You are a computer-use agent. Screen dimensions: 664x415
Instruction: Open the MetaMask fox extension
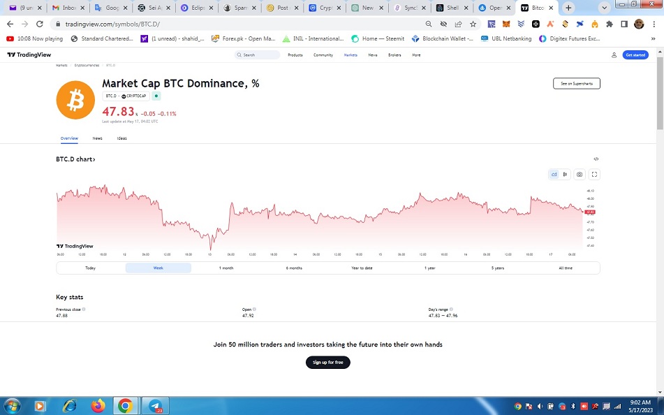coord(506,24)
